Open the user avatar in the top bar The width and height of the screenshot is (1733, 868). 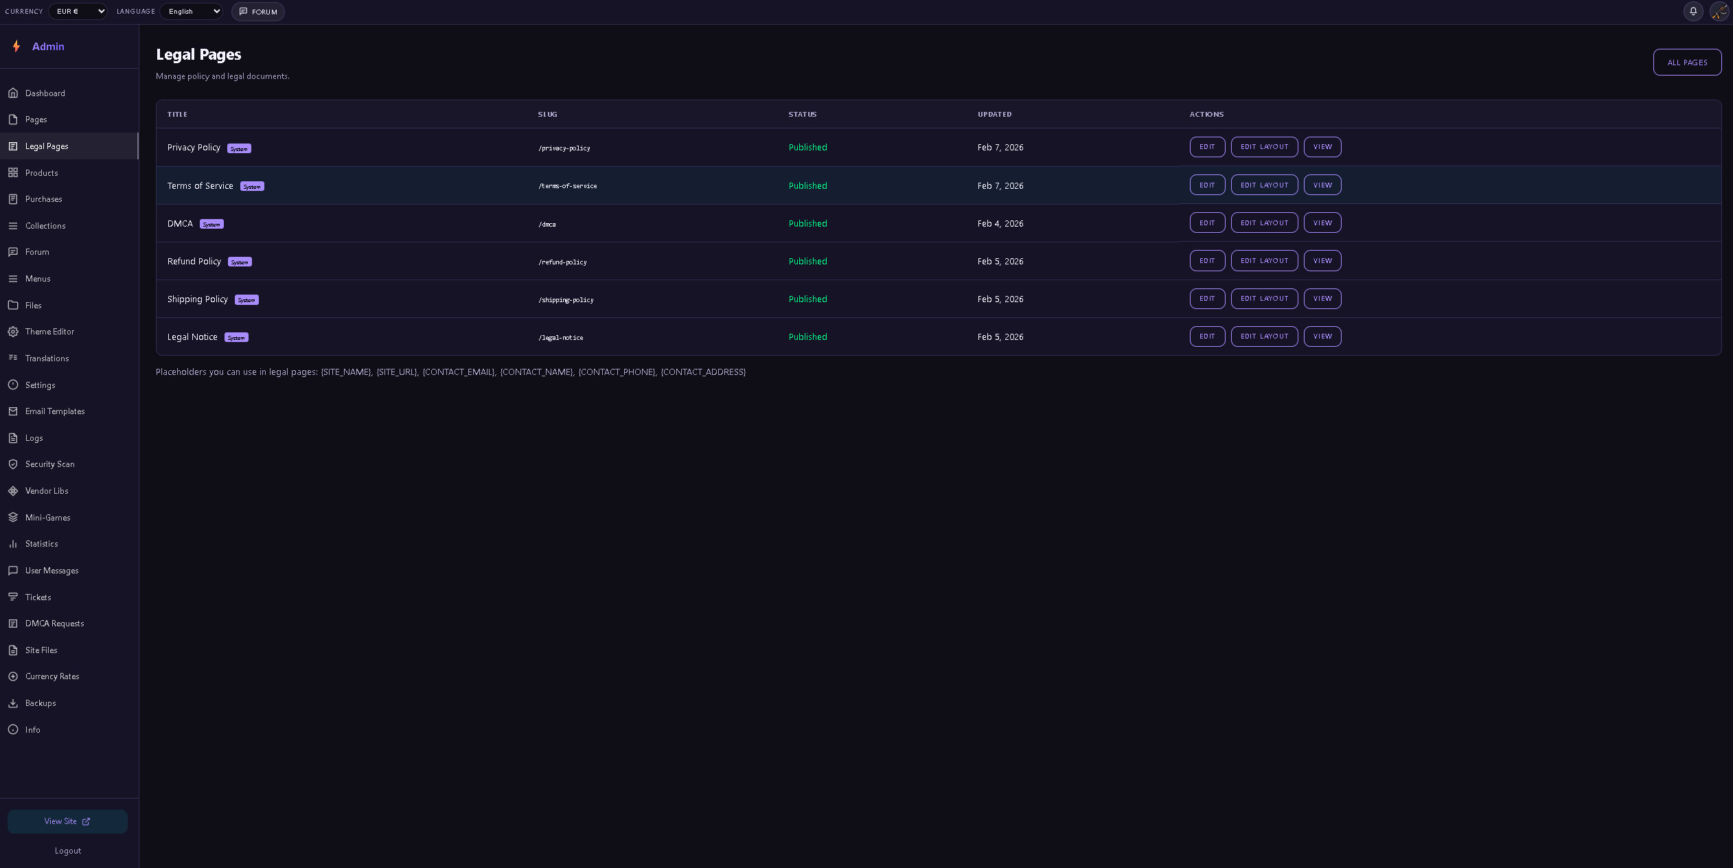(x=1719, y=12)
